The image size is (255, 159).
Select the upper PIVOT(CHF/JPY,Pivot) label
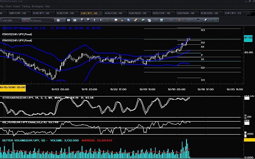[x=17, y=34]
